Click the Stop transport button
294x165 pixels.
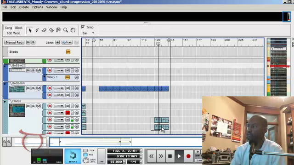click(170, 156)
